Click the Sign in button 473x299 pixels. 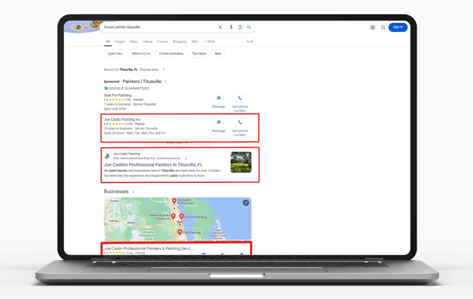pyautogui.click(x=398, y=27)
